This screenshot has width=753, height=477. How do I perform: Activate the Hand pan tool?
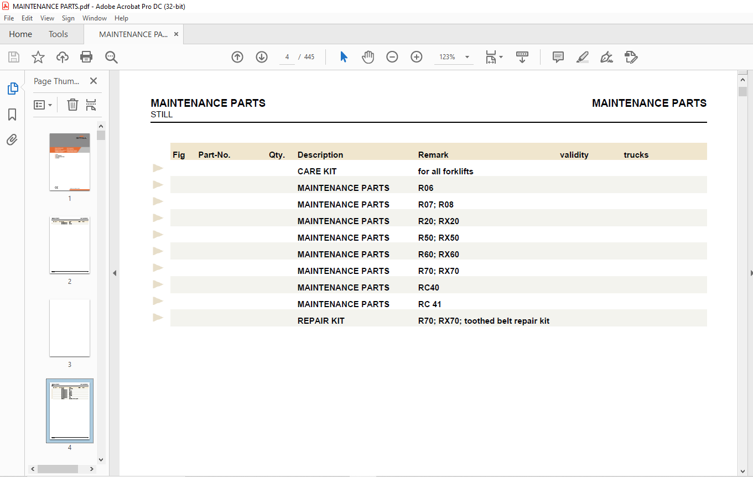pyautogui.click(x=368, y=57)
